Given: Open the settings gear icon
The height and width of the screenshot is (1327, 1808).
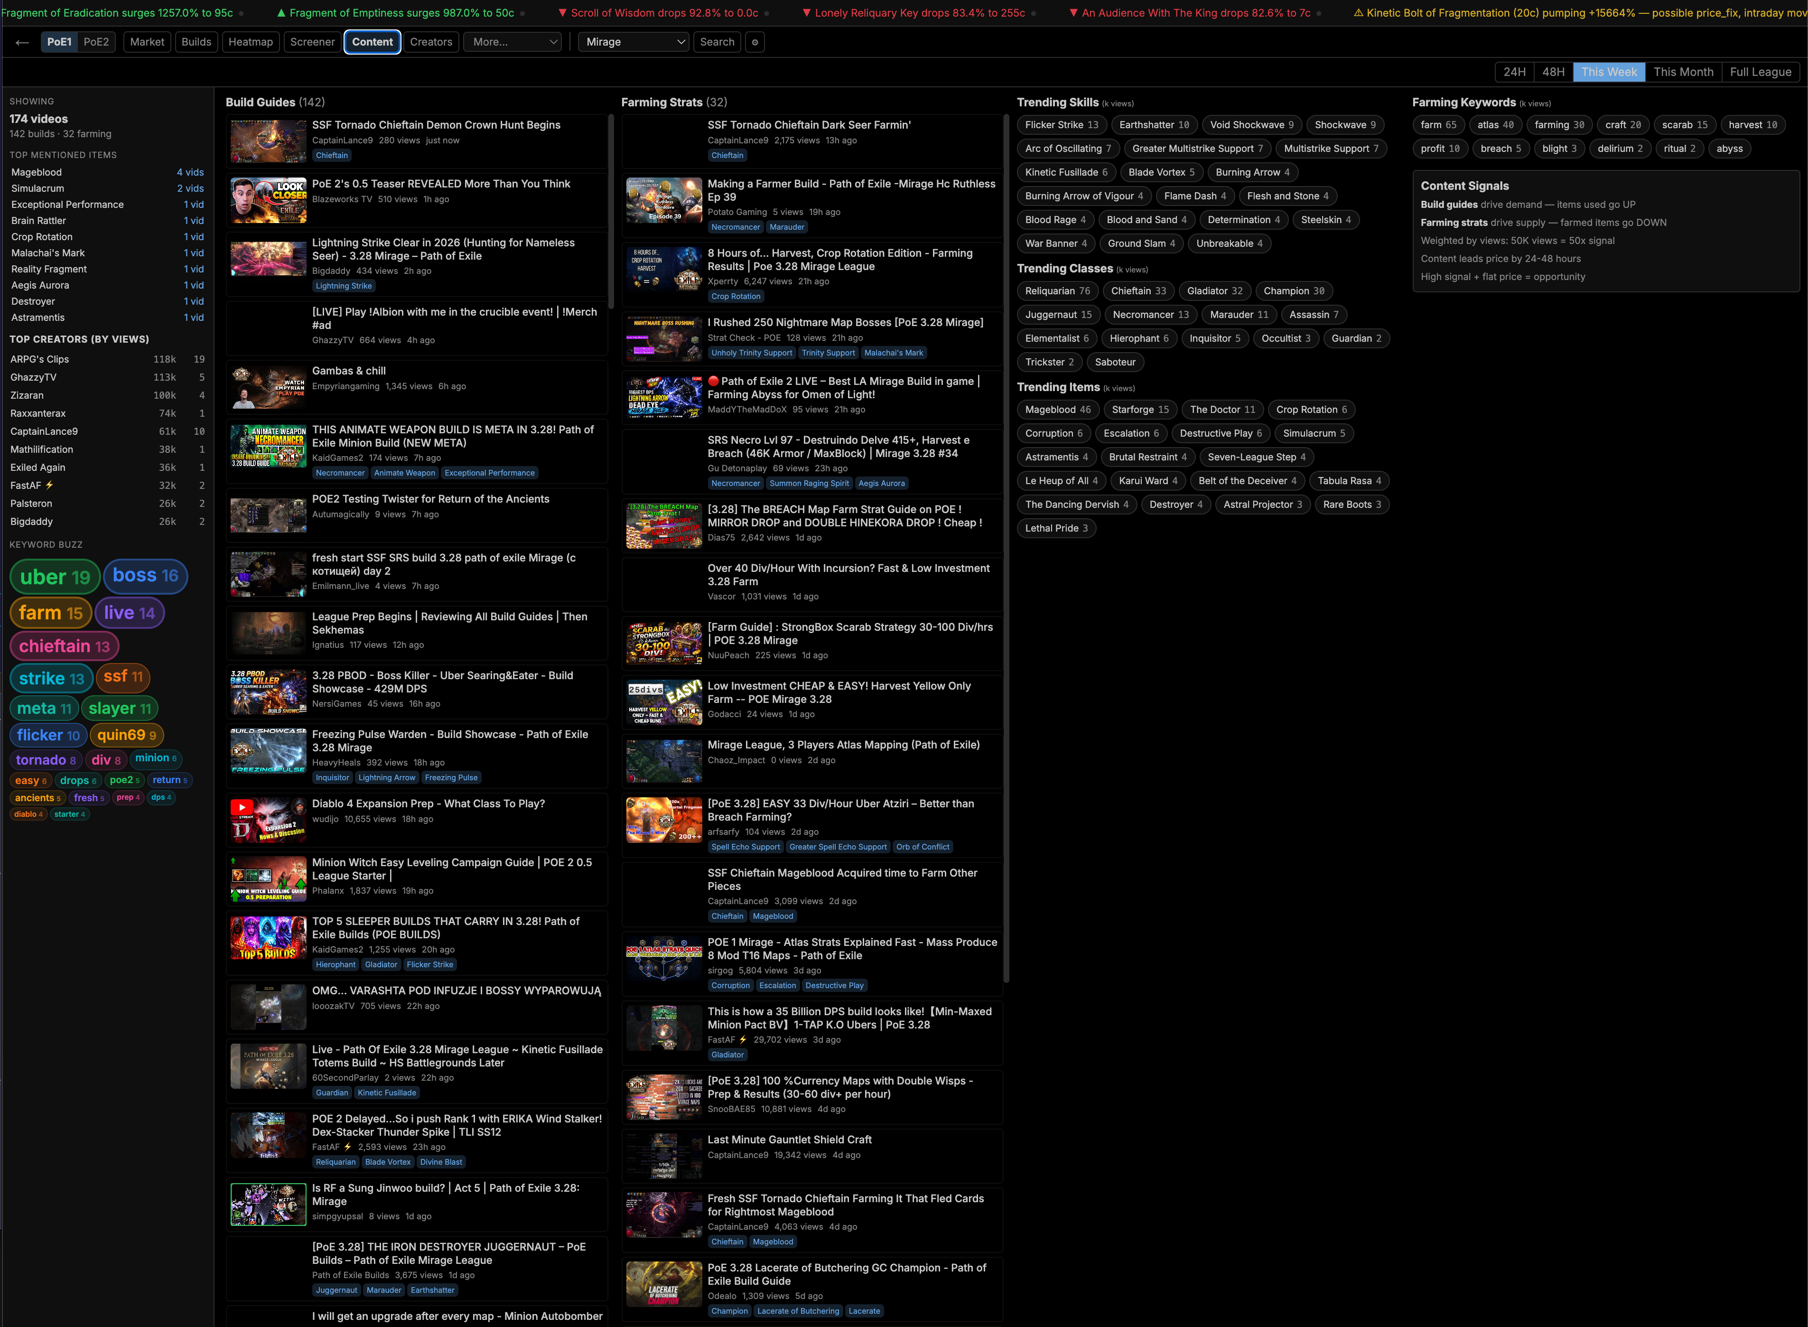Looking at the screenshot, I should tap(754, 43).
